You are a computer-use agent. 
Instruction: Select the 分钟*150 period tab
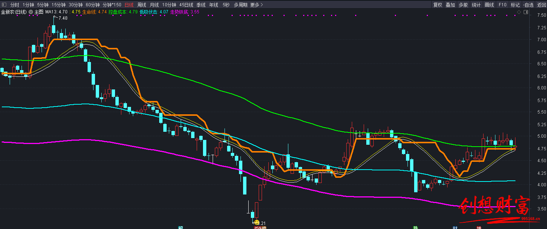coord(112,5)
